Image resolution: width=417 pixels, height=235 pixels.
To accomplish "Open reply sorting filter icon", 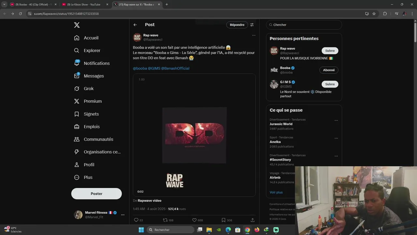I will click(252, 25).
